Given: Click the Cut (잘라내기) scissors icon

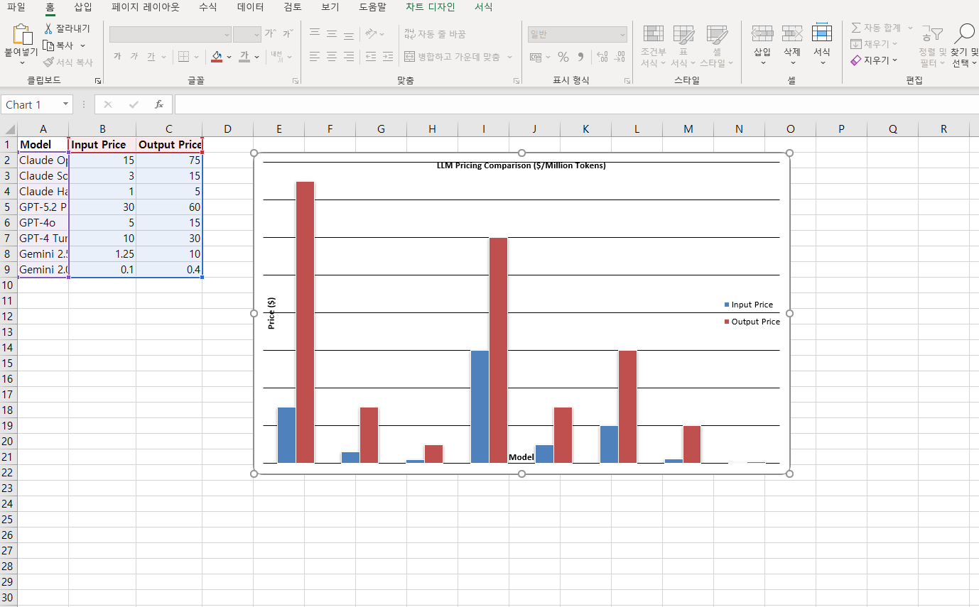Looking at the screenshot, I should pos(49,28).
